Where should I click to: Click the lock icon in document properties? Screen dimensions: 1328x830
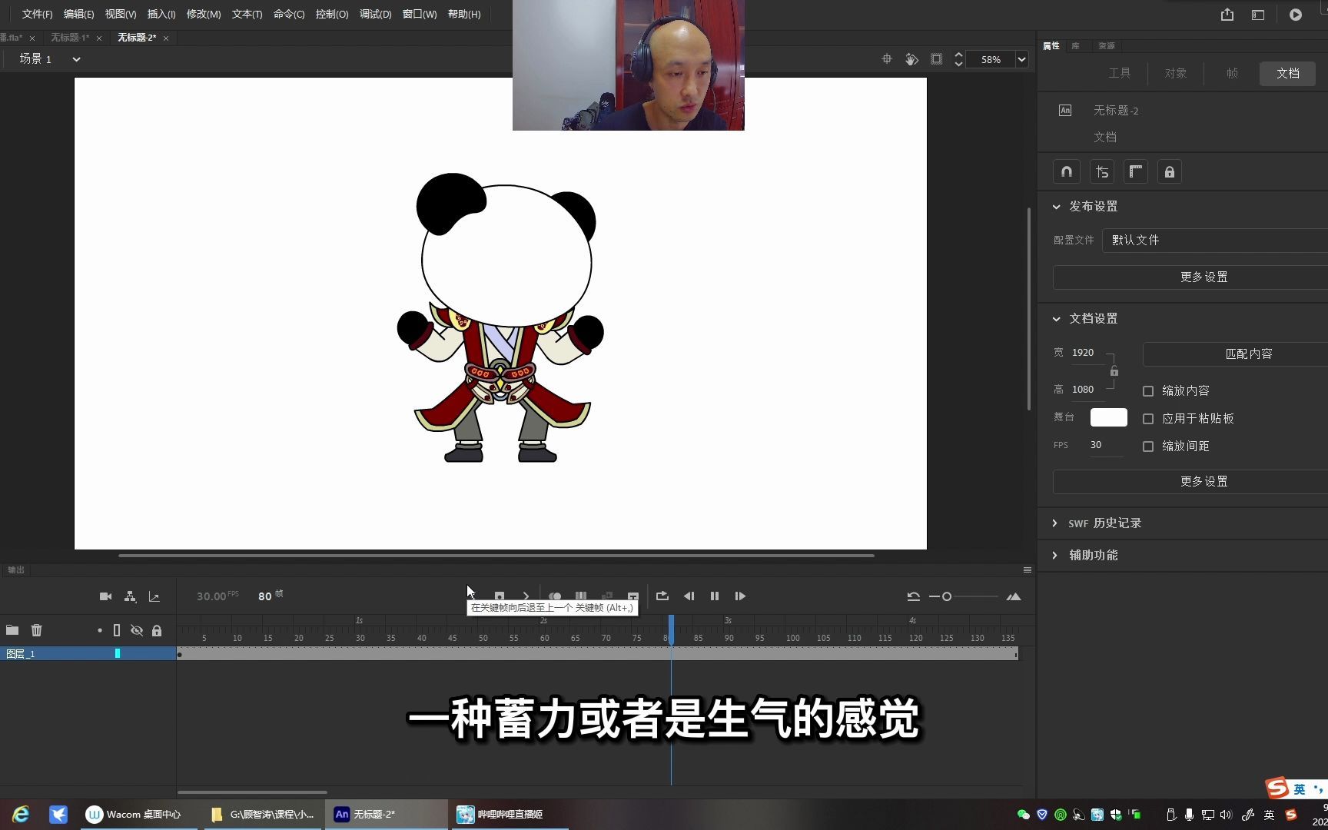click(x=1170, y=172)
